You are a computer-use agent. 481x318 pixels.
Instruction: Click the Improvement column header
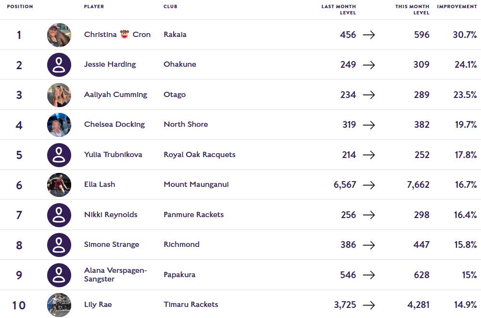coord(456,7)
